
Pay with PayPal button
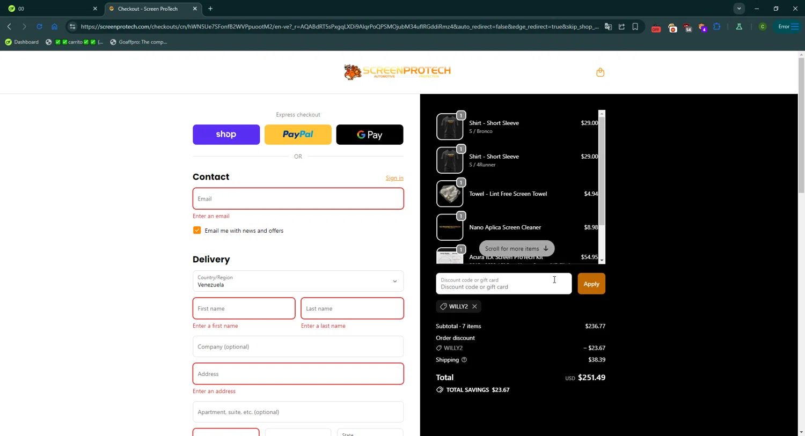click(298, 135)
